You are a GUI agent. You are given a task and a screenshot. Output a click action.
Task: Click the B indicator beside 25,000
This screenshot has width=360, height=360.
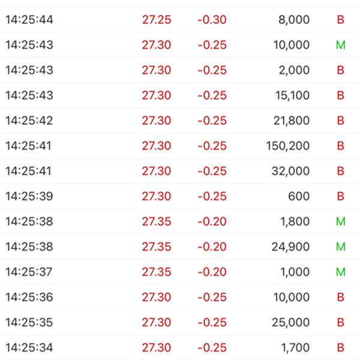(340, 323)
